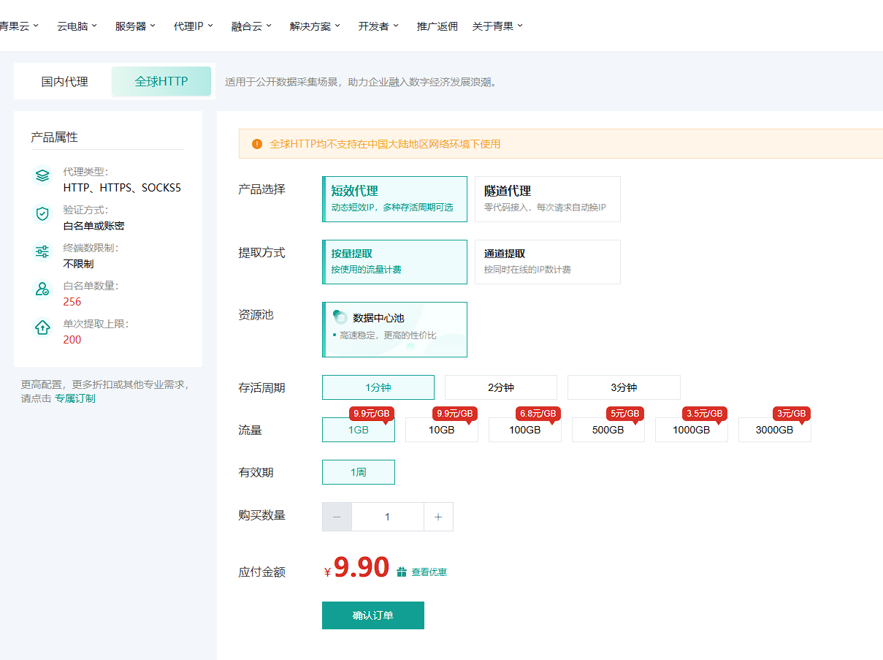The image size is (883, 660).
Task: Set survival period to 3分钟
Action: (624, 387)
